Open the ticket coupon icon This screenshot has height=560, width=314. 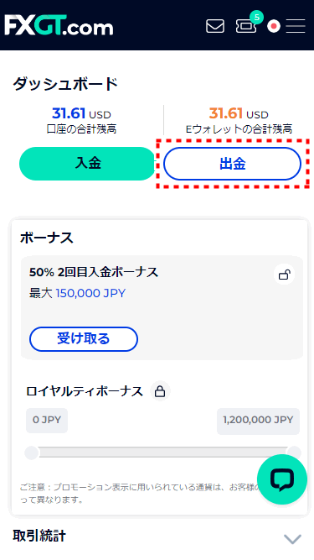[x=245, y=26]
